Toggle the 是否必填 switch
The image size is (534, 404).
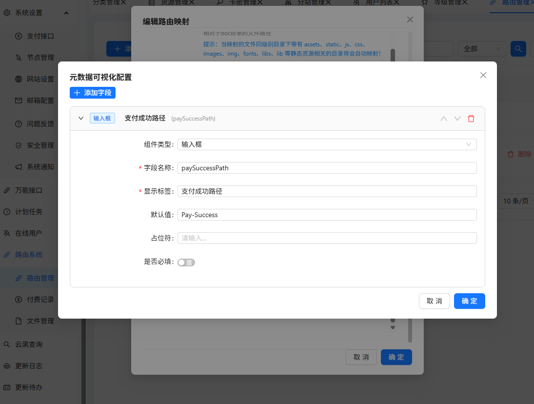click(x=186, y=263)
